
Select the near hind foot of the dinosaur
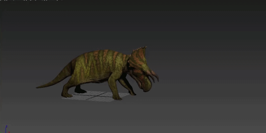tap(67, 95)
